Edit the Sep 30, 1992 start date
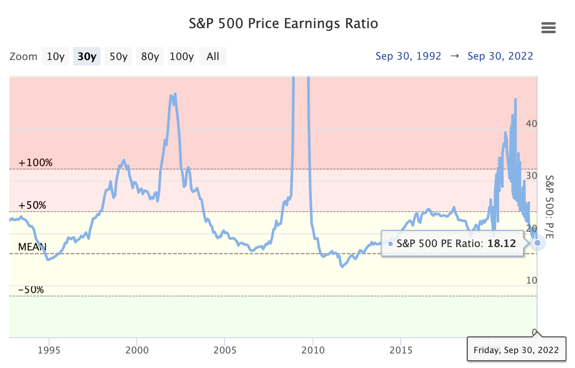 click(408, 56)
